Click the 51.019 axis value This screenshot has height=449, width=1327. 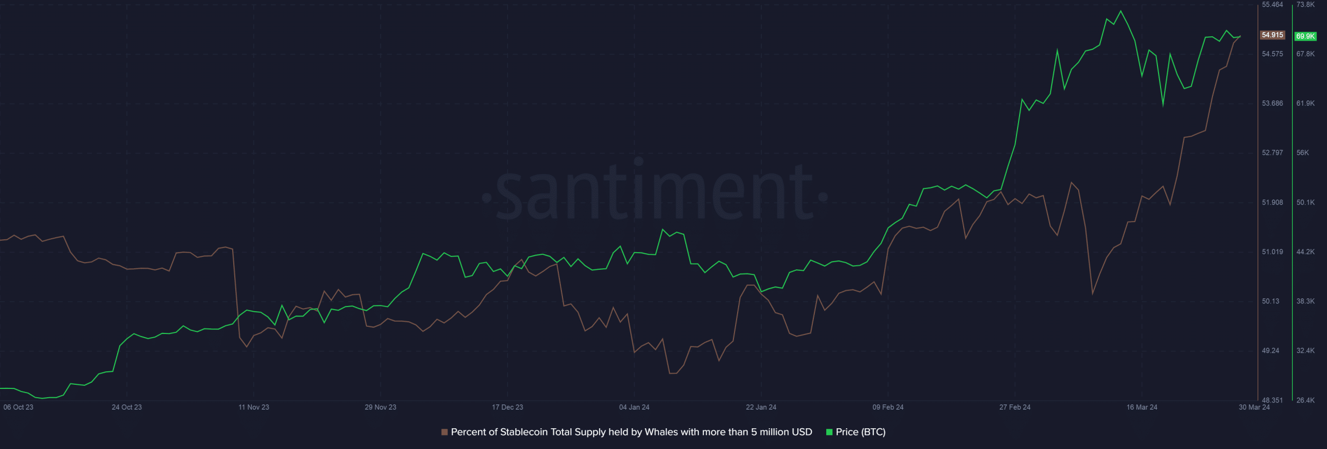point(1273,252)
